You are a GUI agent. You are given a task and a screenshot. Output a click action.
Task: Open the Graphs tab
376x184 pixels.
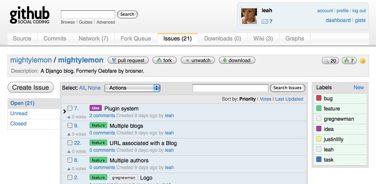pyautogui.click(x=295, y=39)
